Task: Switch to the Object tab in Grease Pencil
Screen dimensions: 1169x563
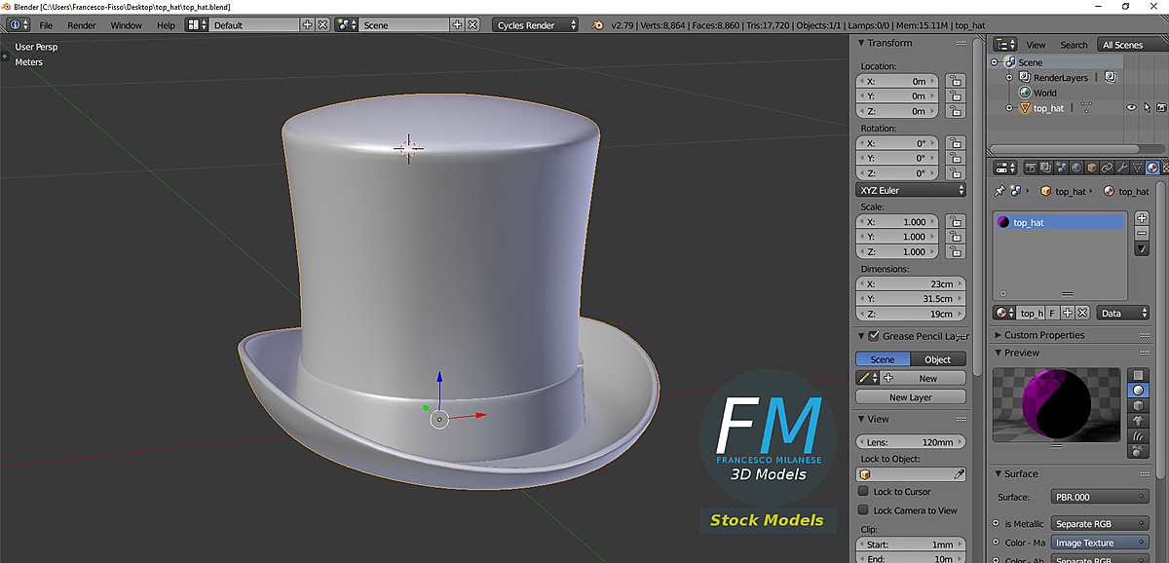Action: [x=937, y=358]
